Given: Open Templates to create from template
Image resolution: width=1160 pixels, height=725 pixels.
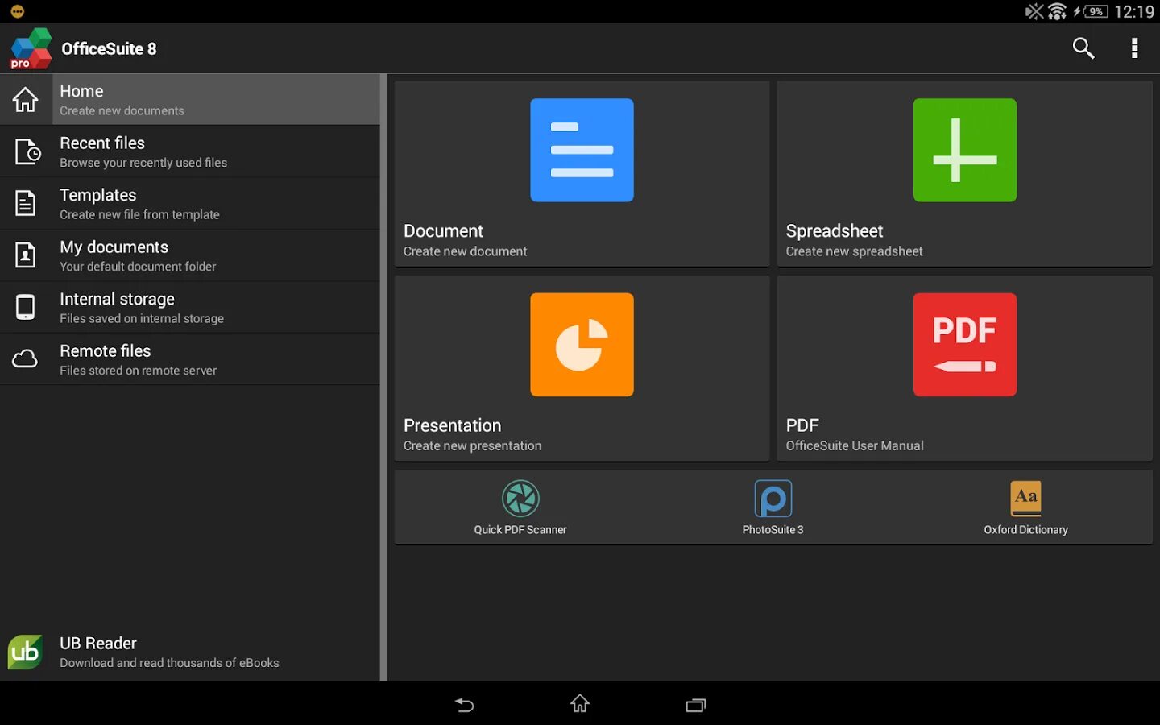Looking at the screenshot, I should tap(189, 203).
